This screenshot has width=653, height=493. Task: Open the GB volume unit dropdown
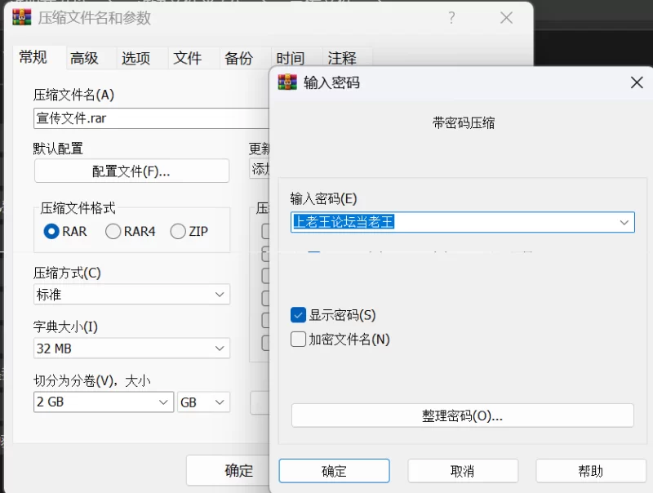[x=203, y=402]
